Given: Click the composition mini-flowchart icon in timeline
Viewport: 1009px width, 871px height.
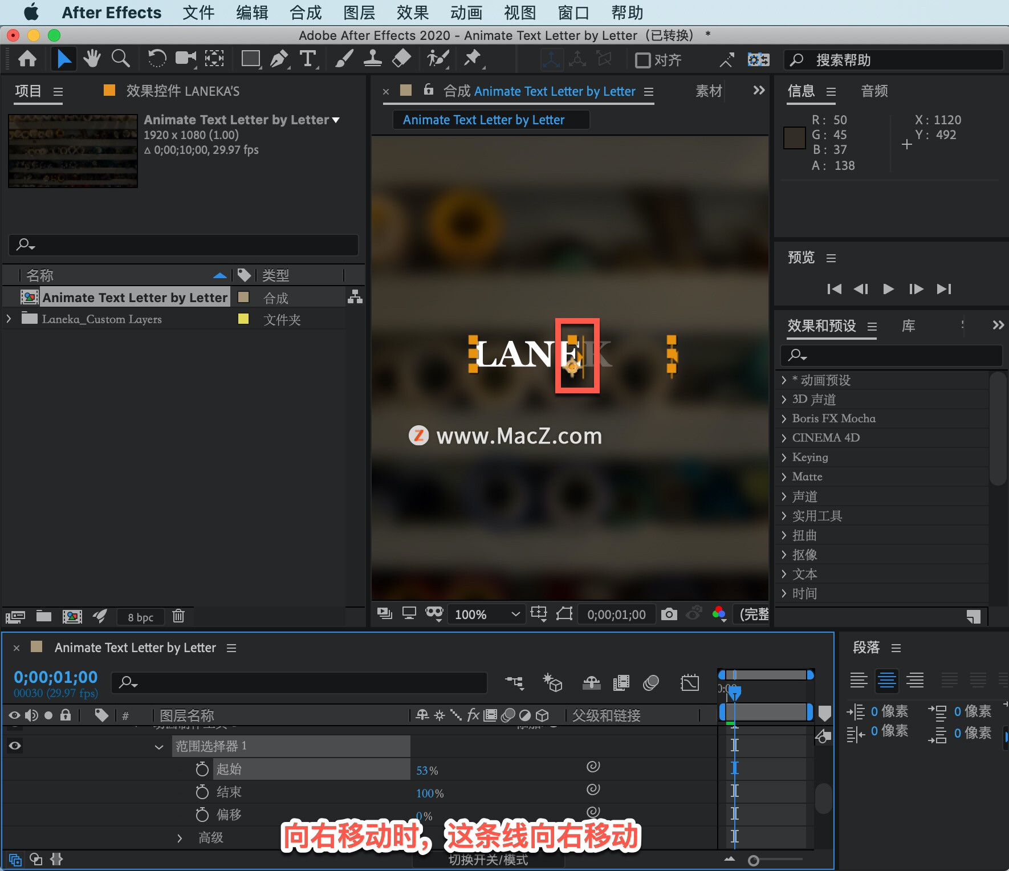Looking at the screenshot, I should point(515,682).
